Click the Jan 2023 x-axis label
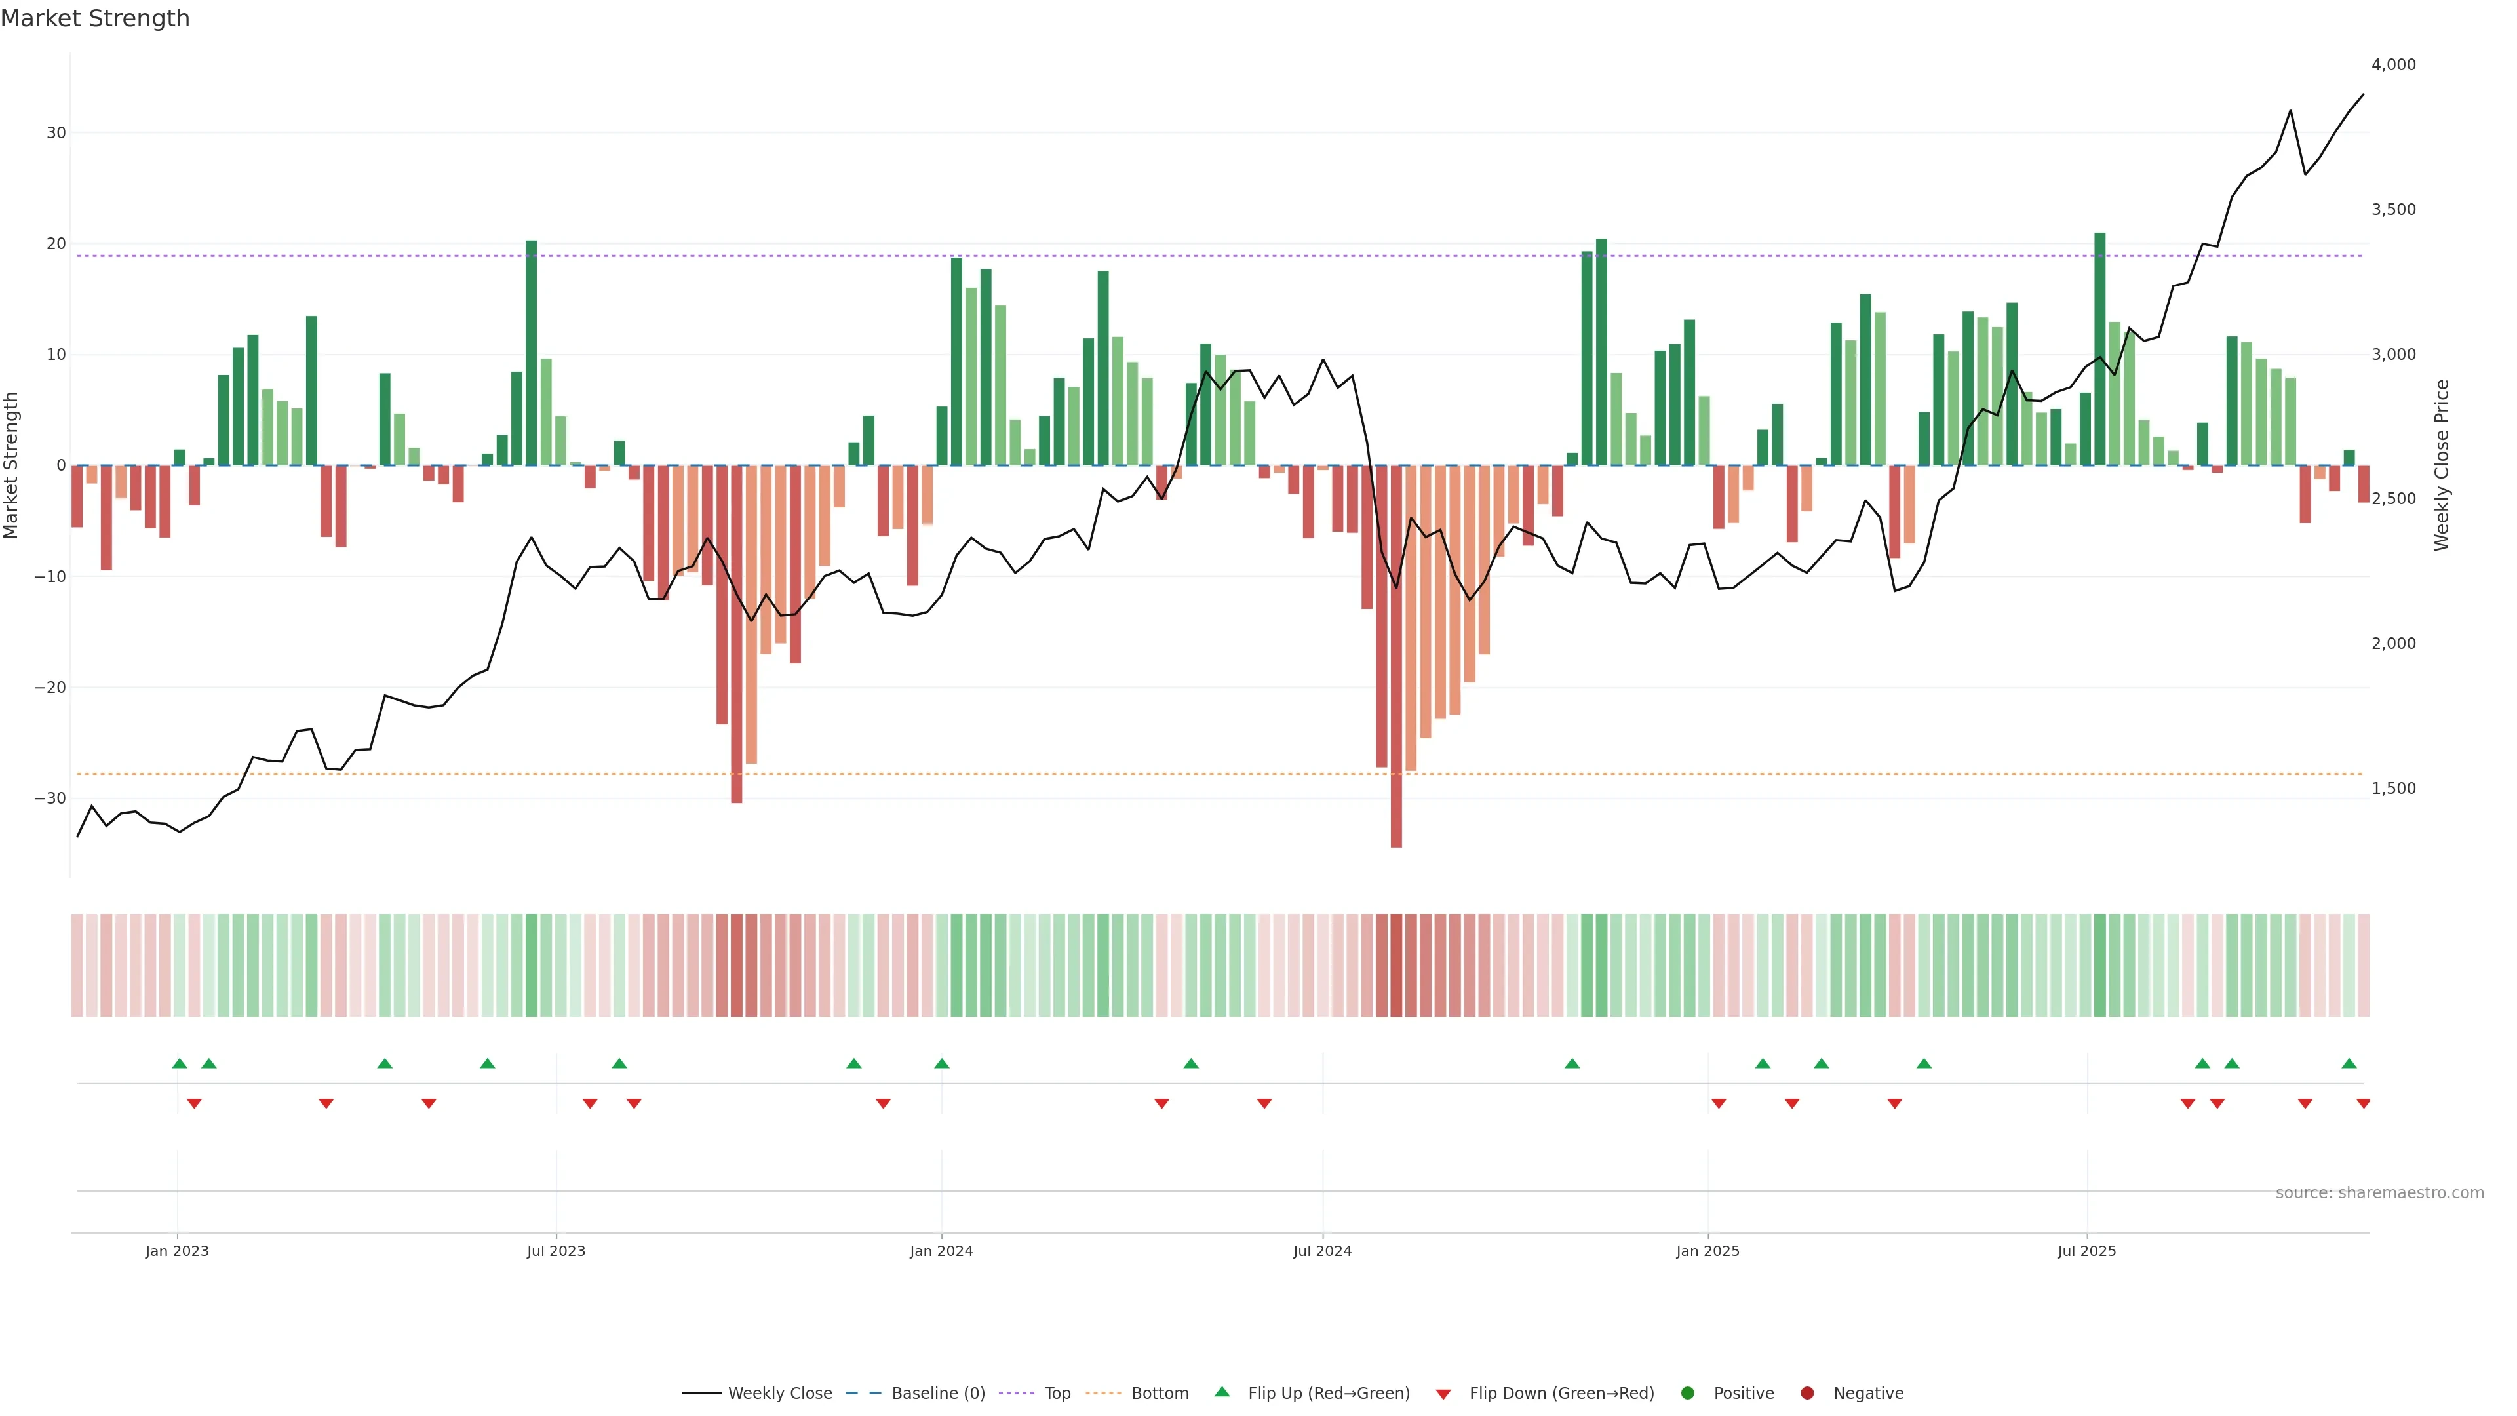 pyautogui.click(x=177, y=1251)
